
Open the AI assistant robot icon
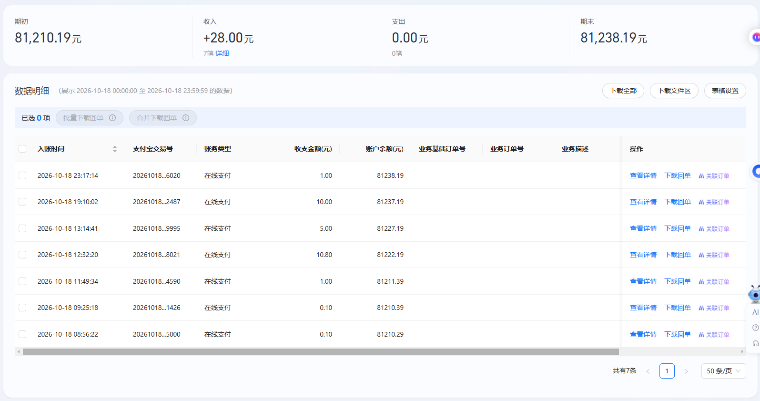(x=754, y=294)
